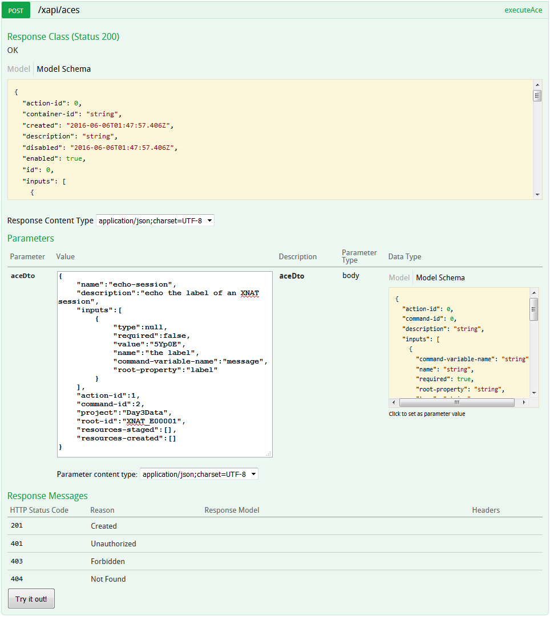Click the data type schema scroll left arrow
Viewport: 550px width, 617px height.
pyautogui.click(x=394, y=402)
